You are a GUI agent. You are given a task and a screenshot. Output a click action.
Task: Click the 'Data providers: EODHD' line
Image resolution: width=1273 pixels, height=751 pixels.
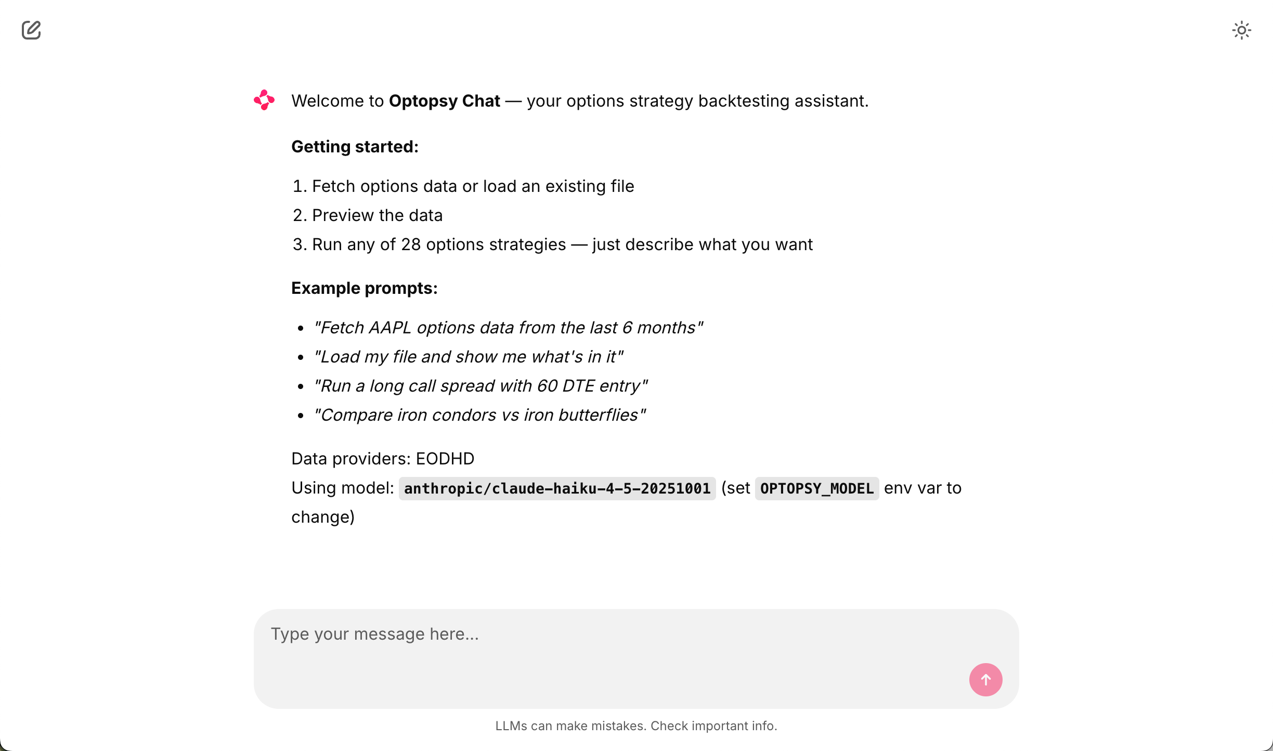click(383, 459)
